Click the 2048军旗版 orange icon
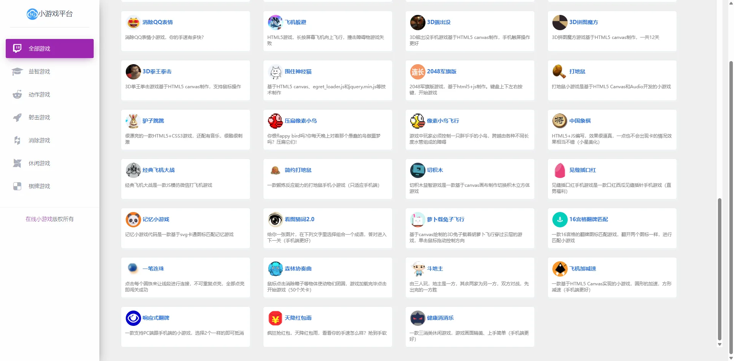Viewport: 734px width, 361px height. (x=417, y=72)
